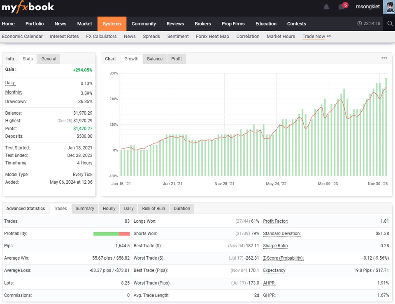
Task: Click the Profitability green-red bar
Action: pyautogui.click(x=112, y=234)
